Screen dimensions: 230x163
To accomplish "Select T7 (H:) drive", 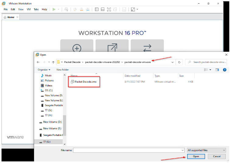I will 48,115.
